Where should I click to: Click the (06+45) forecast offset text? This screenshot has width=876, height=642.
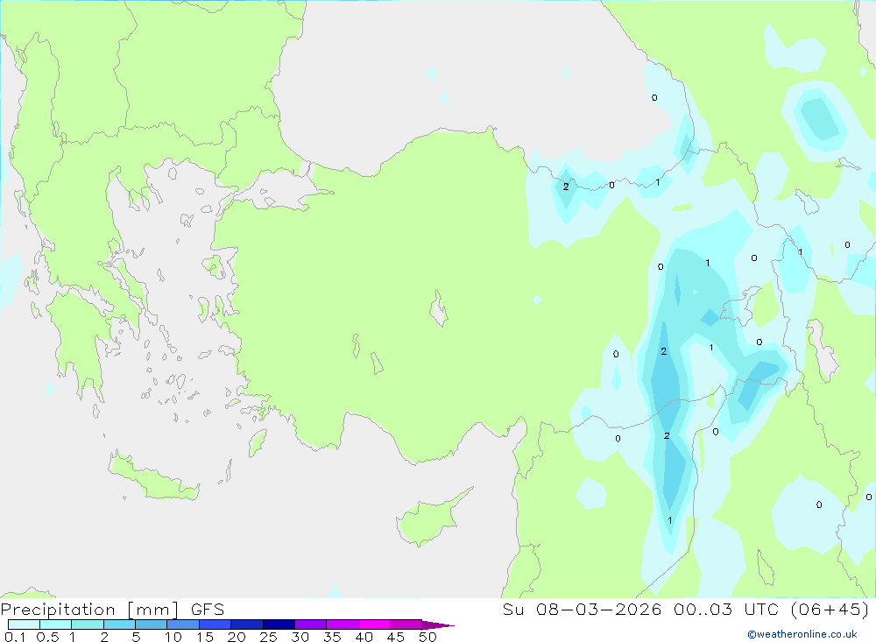click(x=830, y=610)
